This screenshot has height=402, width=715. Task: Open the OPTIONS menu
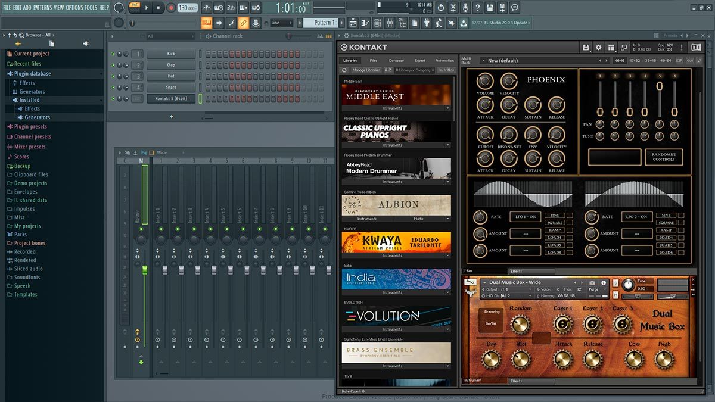(74, 7)
